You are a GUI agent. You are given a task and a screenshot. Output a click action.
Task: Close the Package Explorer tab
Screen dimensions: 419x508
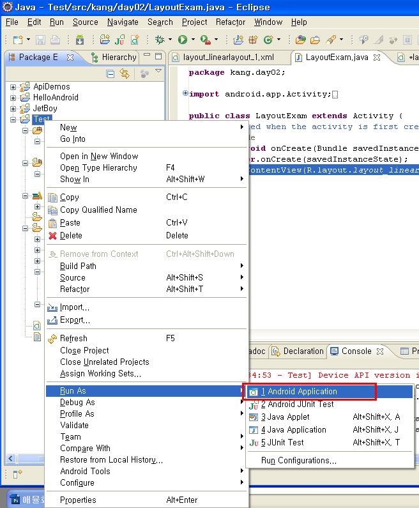70,58
